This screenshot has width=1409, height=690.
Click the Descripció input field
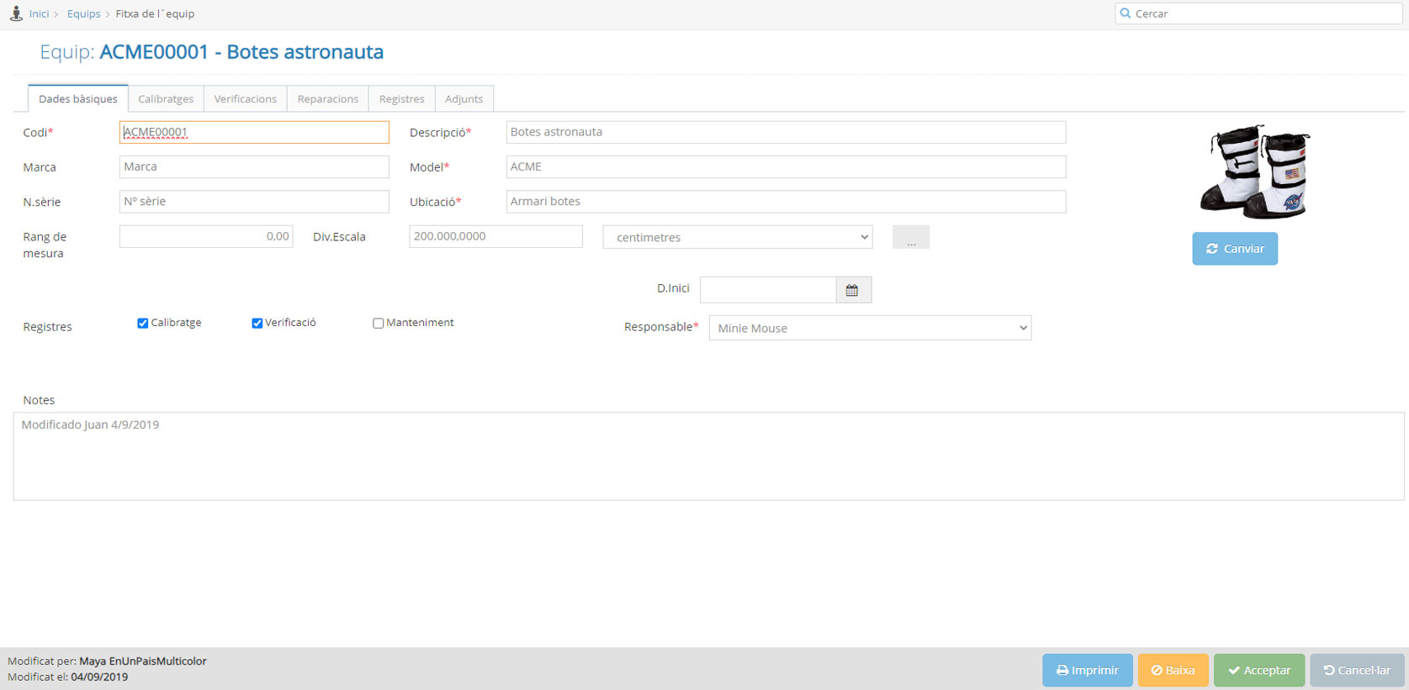click(786, 132)
